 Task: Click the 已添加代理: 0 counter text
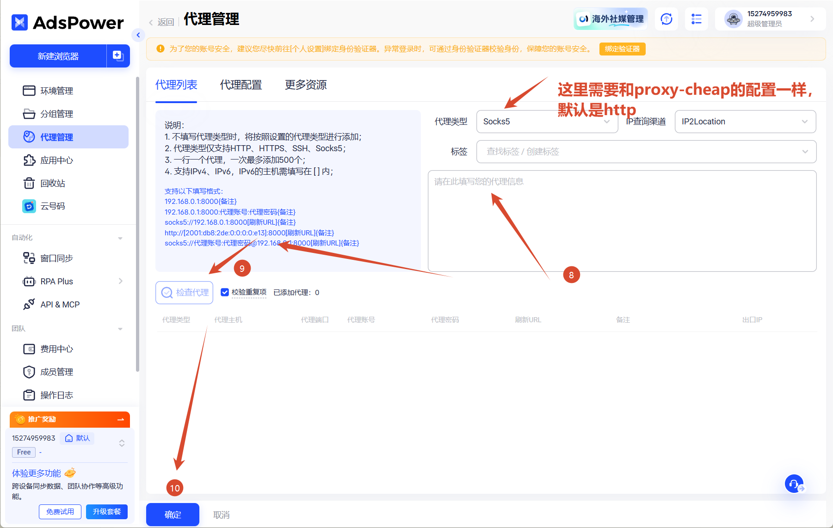coord(296,292)
